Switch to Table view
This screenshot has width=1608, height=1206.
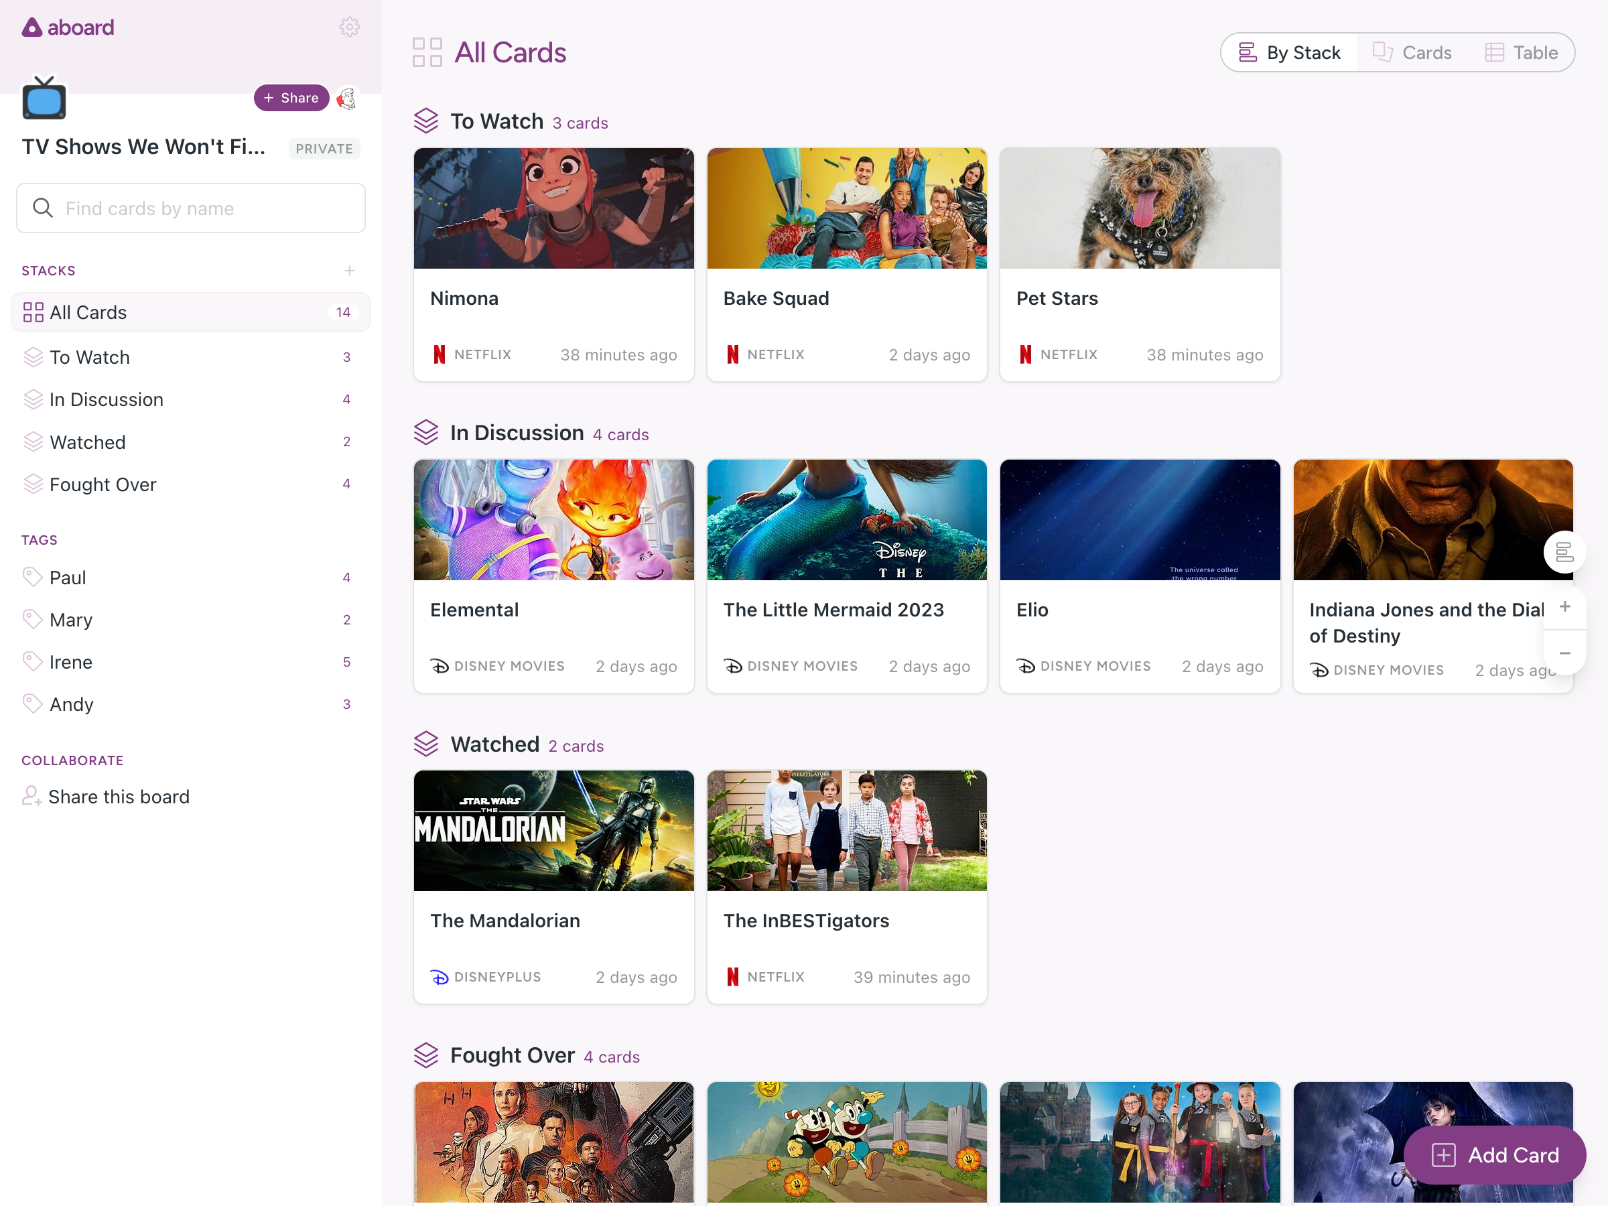tap(1521, 52)
